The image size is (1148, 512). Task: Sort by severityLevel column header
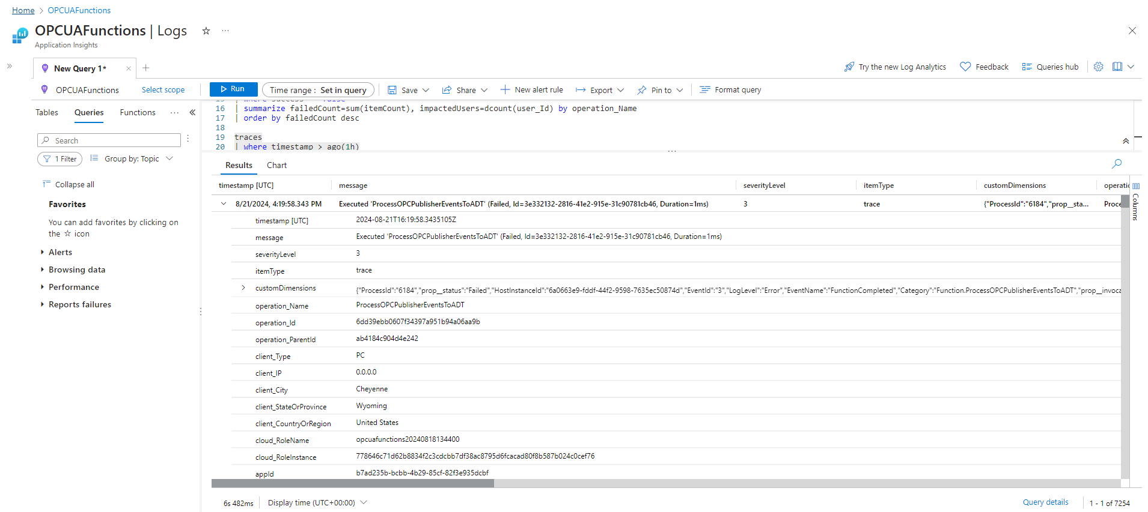(x=764, y=185)
